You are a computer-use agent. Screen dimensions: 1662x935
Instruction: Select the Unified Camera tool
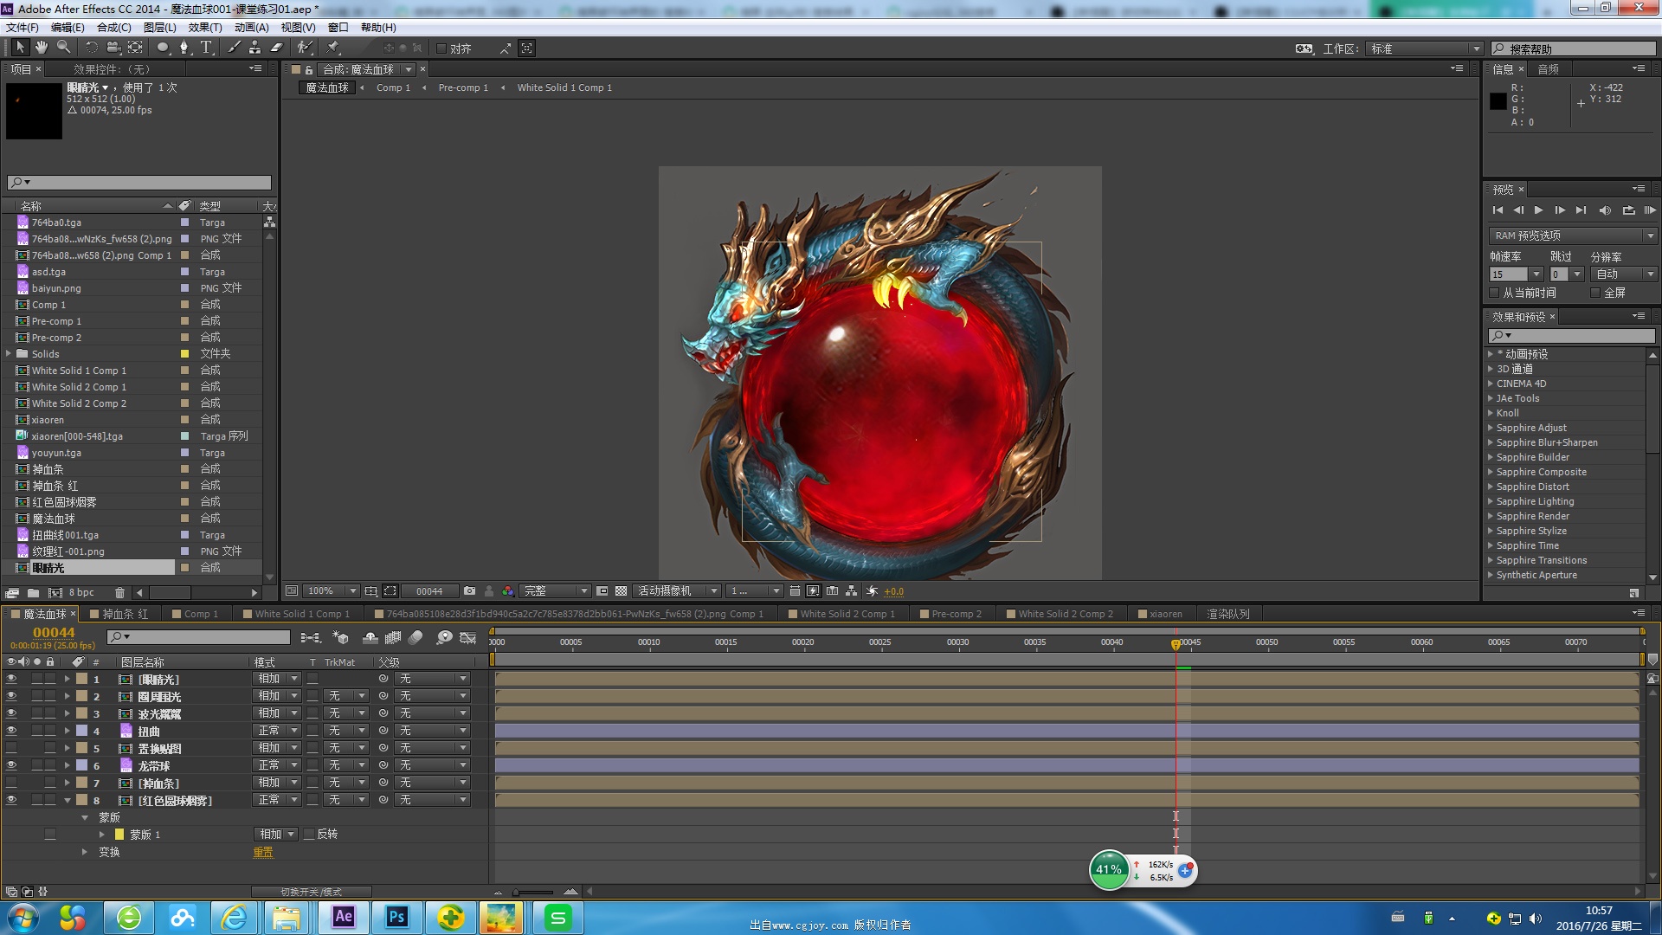pyautogui.click(x=113, y=48)
